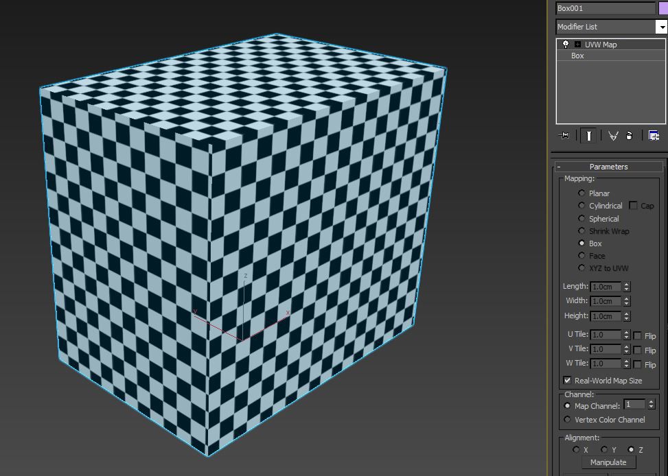The height and width of the screenshot is (476, 668).
Task: Click the Box001 object name field
Action: pos(605,8)
